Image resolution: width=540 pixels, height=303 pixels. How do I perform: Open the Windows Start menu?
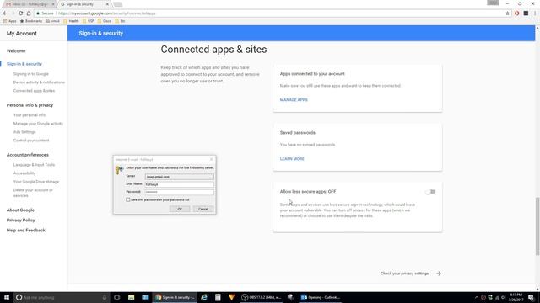(x=7, y=297)
